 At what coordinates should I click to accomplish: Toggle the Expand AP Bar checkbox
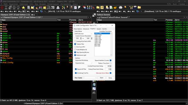[x=76, y=69]
